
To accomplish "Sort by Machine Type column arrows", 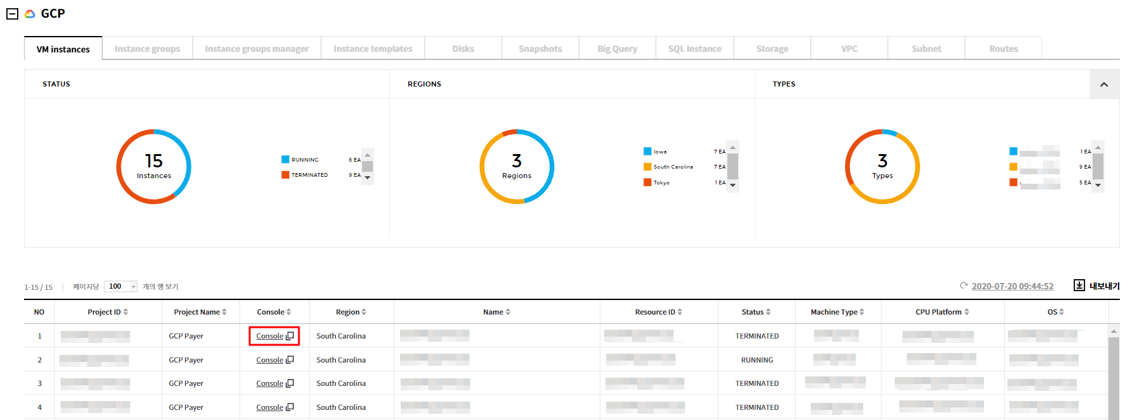I will pos(861,312).
